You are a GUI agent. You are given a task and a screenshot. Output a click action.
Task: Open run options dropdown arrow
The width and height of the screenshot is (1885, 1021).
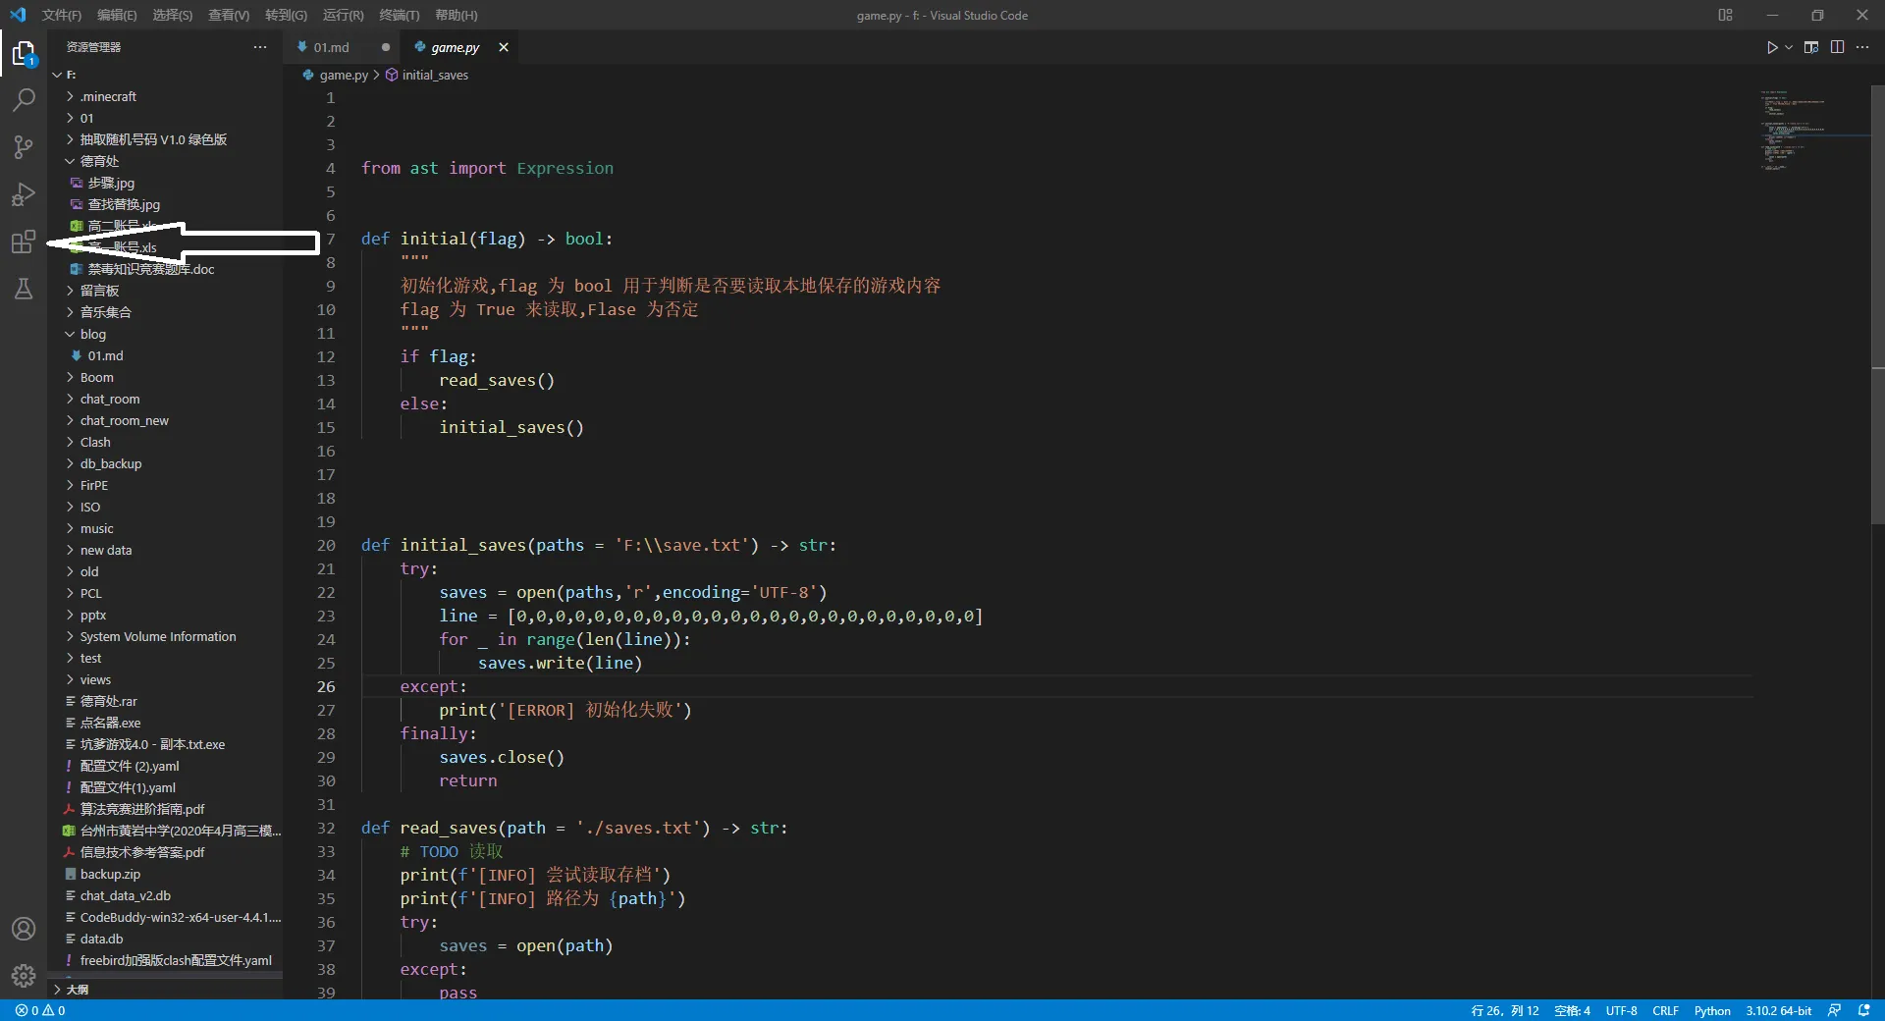coord(1789,47)
